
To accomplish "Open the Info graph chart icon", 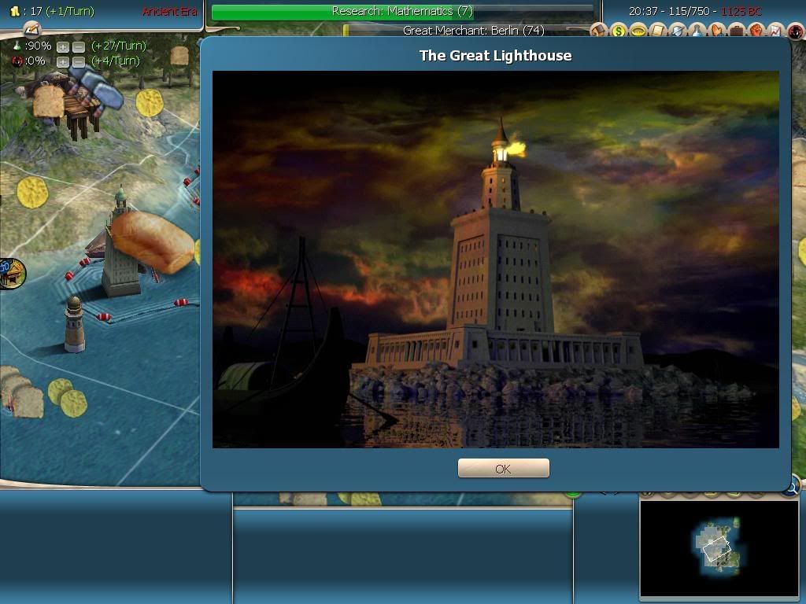I will [x=775, y=31].
